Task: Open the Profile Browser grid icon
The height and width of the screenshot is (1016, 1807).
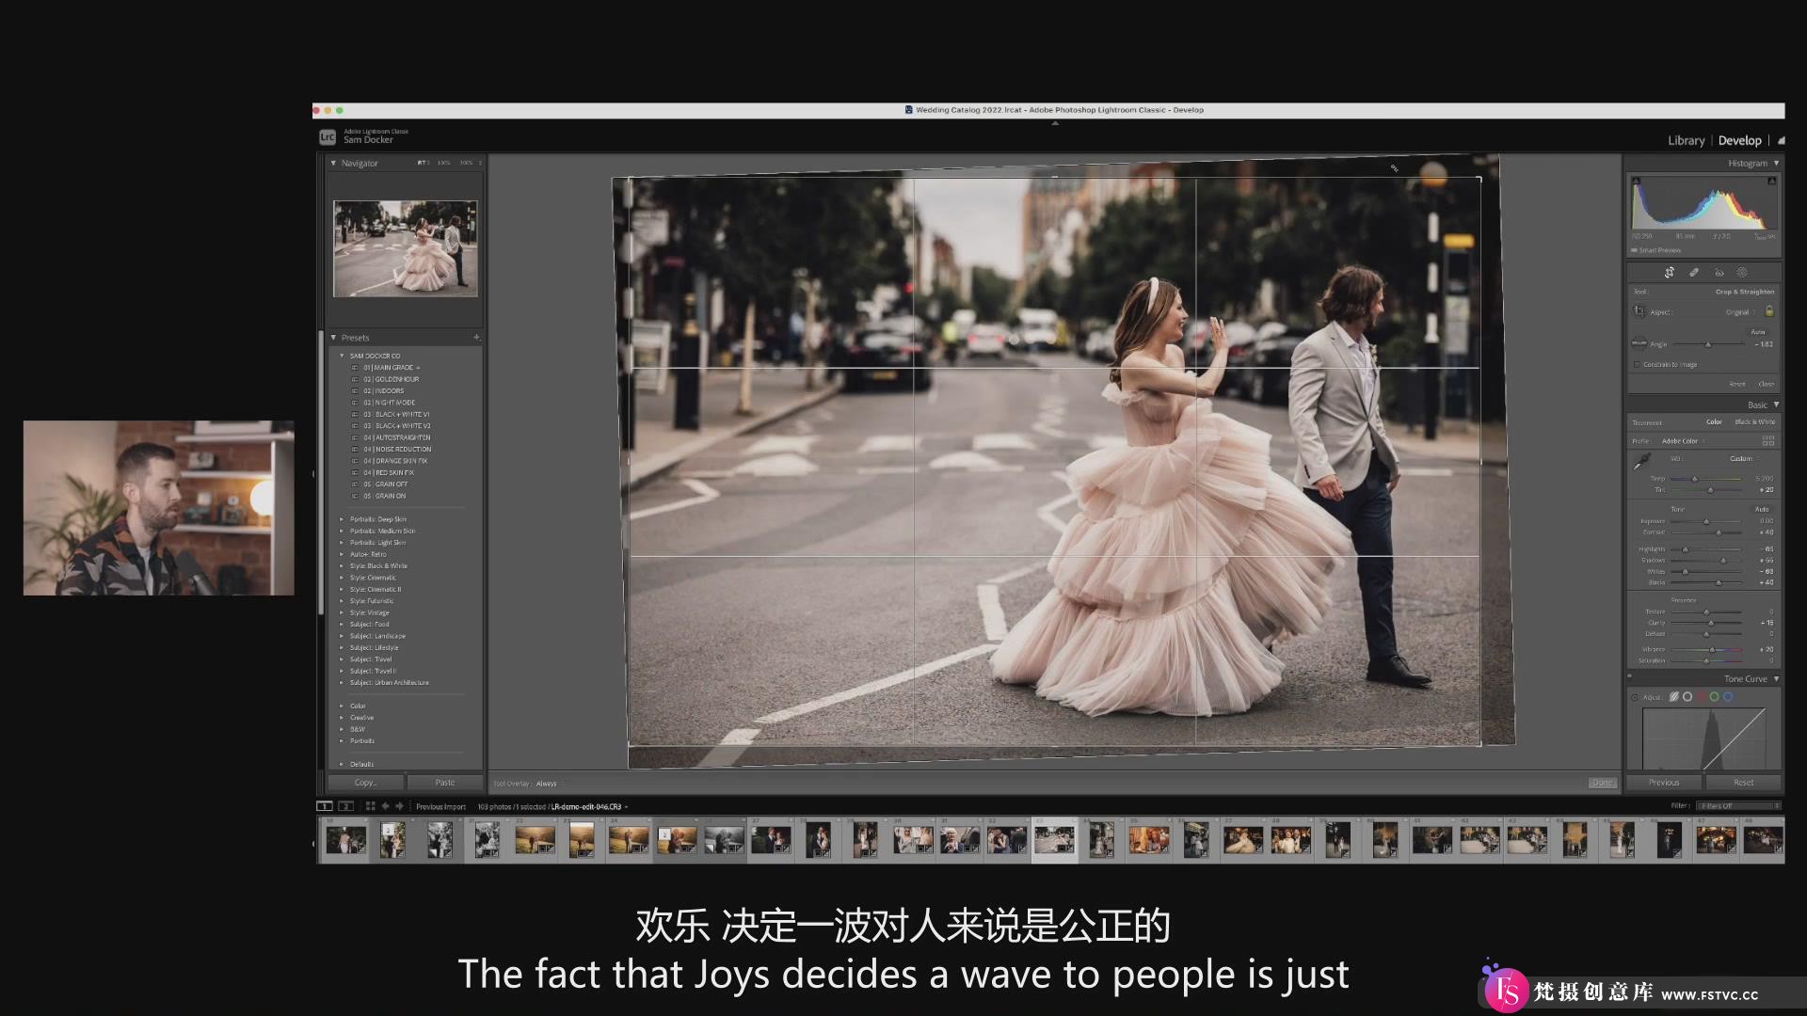Action: pyautogui.click(x=1768, y=440)
